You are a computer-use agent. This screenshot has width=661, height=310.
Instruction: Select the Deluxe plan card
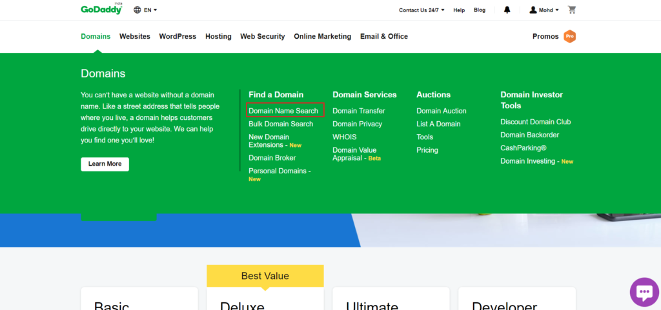tap(265, 298)
